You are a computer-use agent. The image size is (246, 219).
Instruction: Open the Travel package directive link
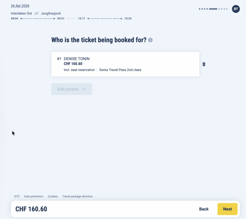[77, 197]
